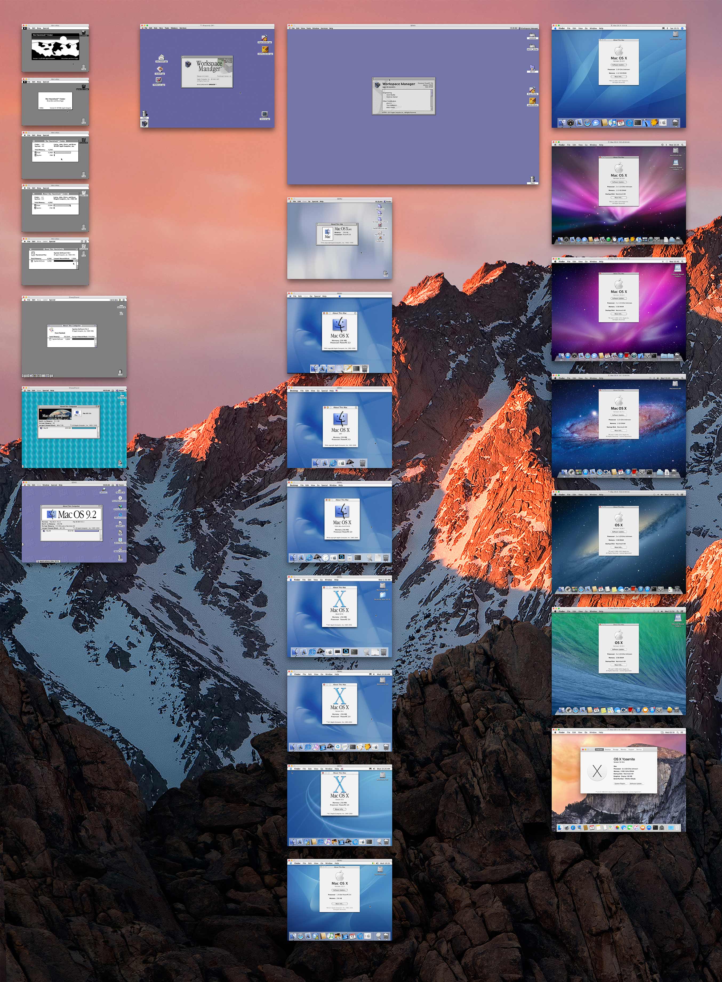
Task: Open Dashboard in the Mac OS X 10.4.9 dock
Action: (571, 123)
